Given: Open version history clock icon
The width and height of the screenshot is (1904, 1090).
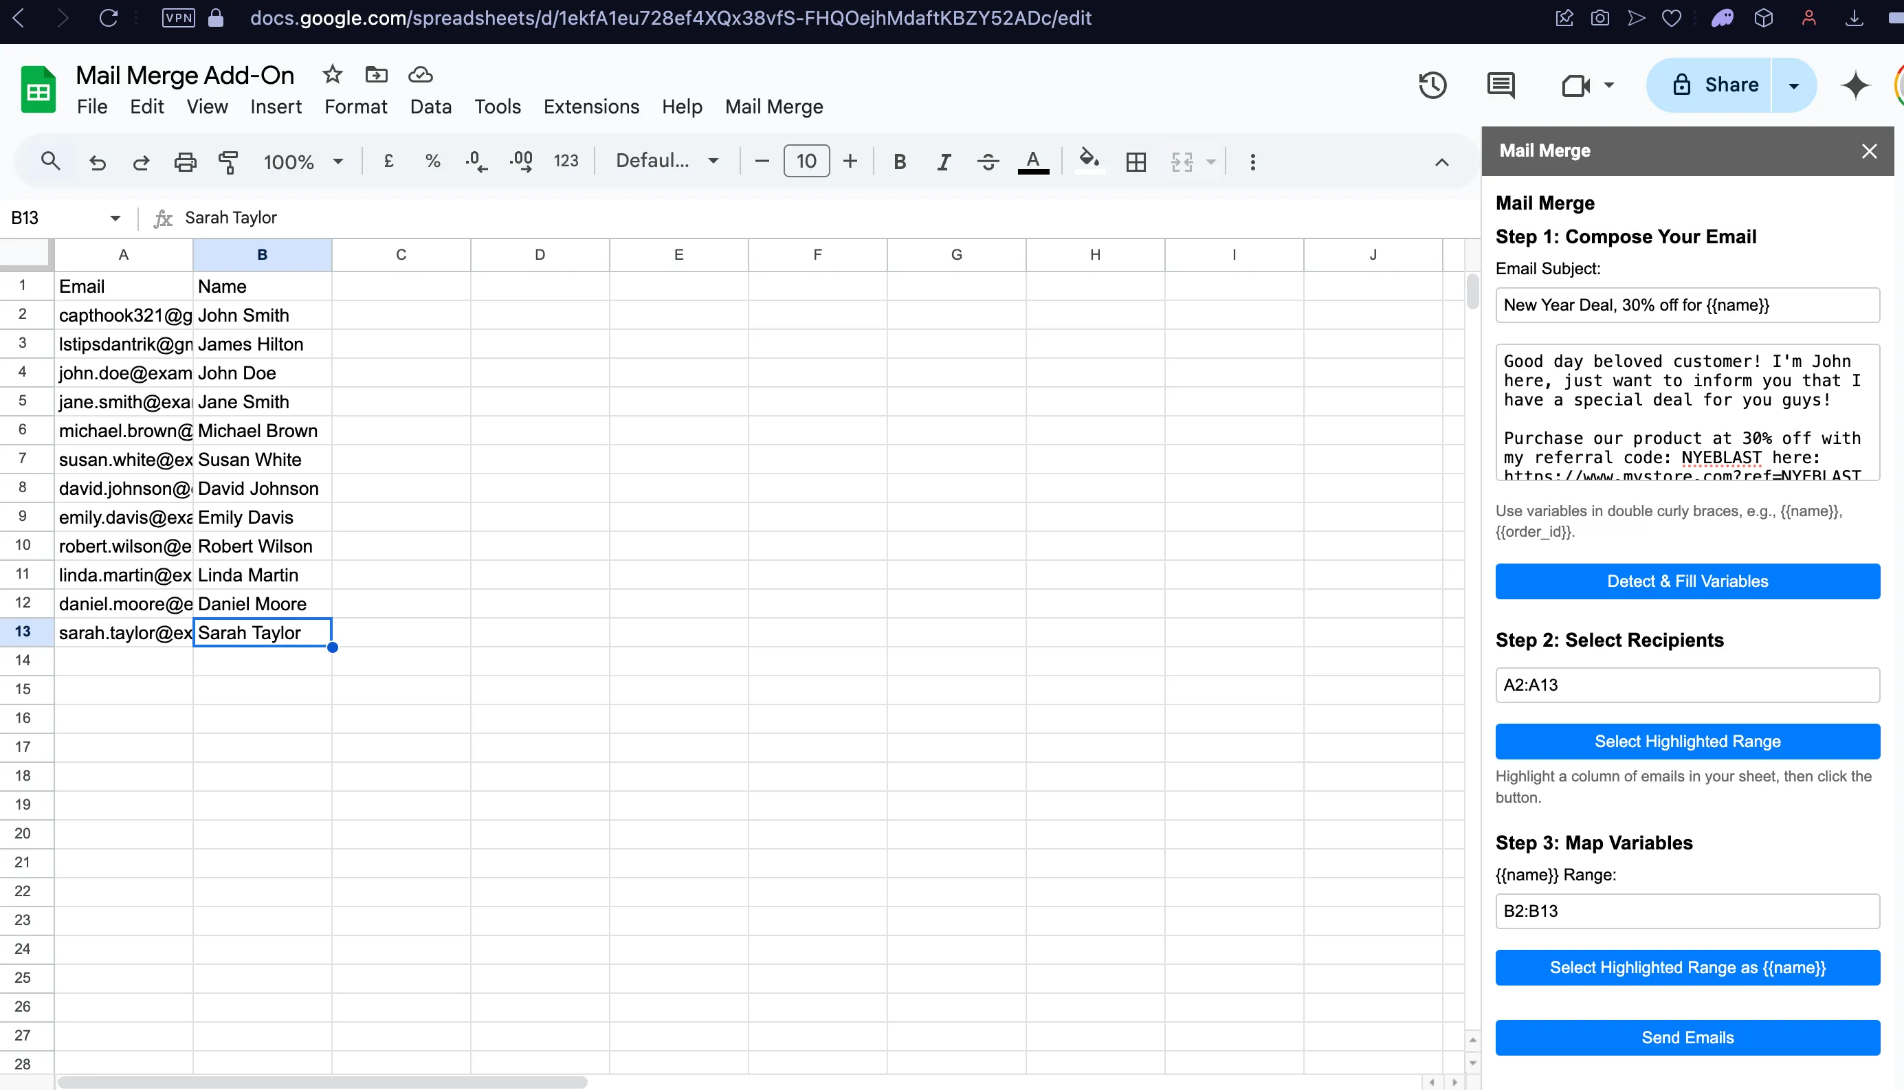Looking at the screenshot, I should tap(1432, 85).
